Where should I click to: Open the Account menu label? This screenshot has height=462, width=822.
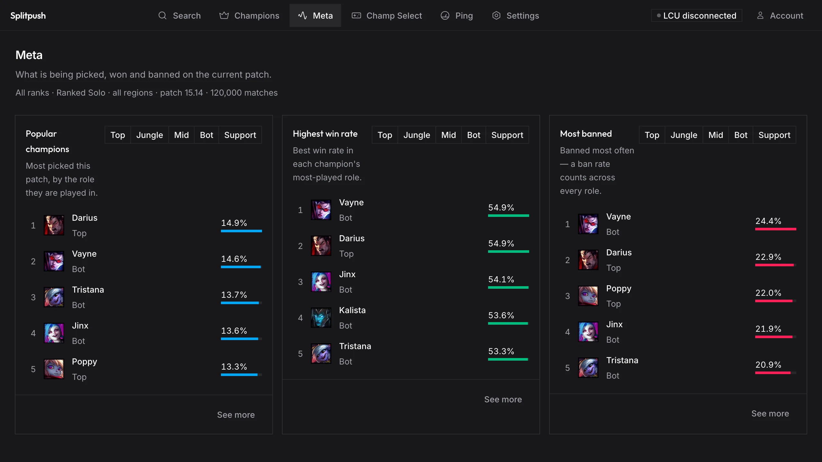click(787, 15)
